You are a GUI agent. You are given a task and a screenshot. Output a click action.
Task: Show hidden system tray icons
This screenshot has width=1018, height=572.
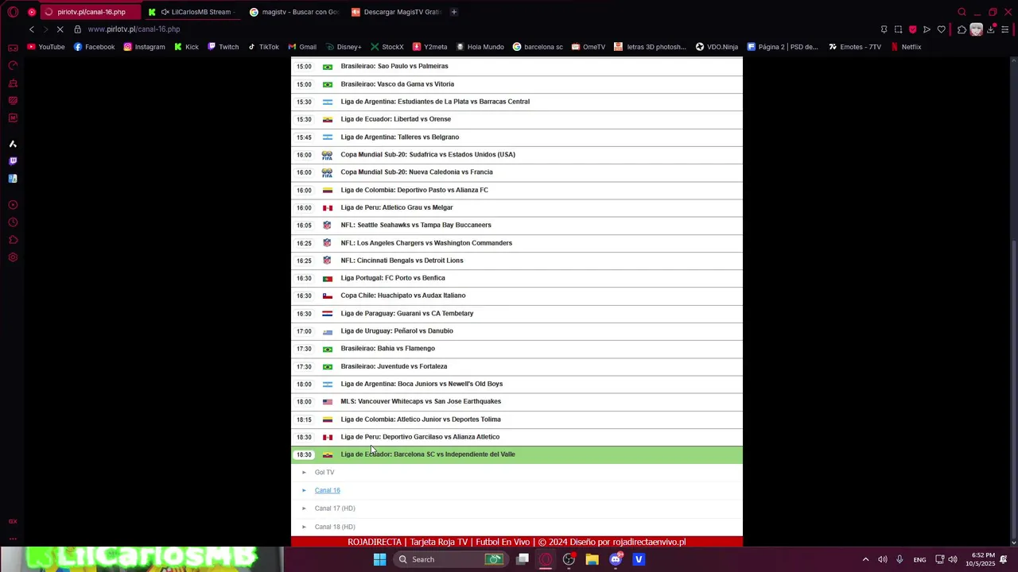(865, 559)
